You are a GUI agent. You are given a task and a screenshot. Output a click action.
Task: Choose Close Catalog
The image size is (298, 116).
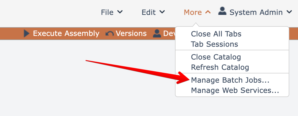click(x=216, y=57)
